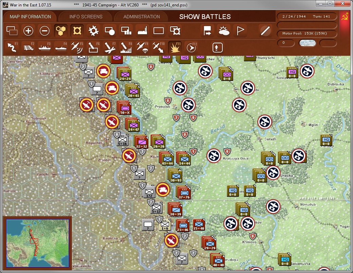Click the flag-with-arrow toolbar icon
This screenshot has width=353, height=273.
(x=207, y=31)
